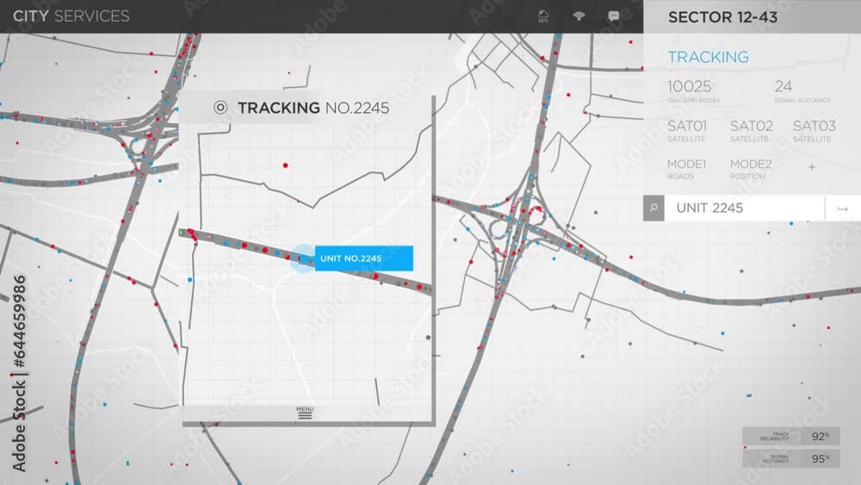Image resolution: width=861 pixels, height=485 pixels.
Task: Open the hamburger MENU in tracking panel
Action: point(305,413)
